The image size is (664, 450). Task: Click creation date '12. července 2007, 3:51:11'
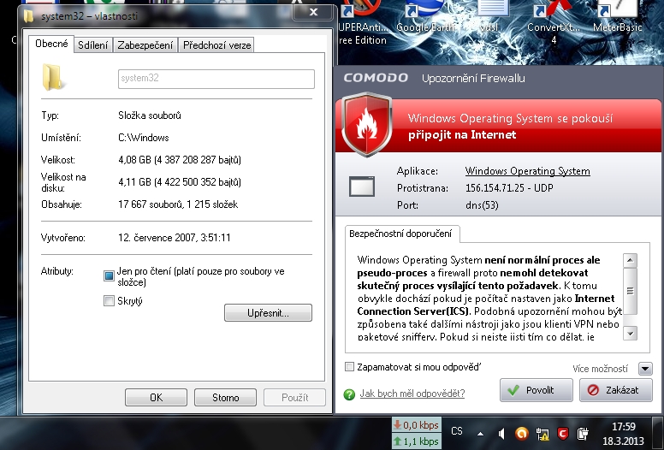174,238
